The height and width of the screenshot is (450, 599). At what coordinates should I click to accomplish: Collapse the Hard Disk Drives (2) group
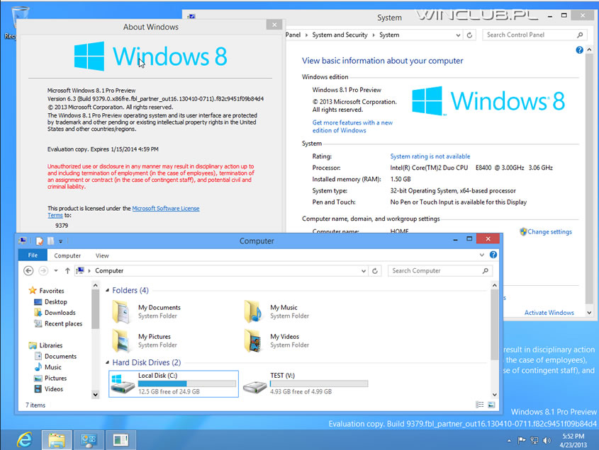(x=107, y=363)
